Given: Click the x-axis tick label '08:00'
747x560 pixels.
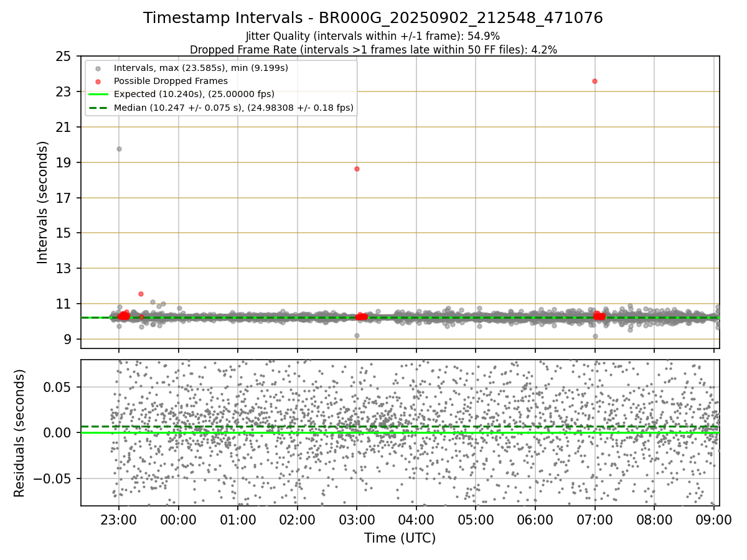Looking at the screenshot, I should point(654,520).
